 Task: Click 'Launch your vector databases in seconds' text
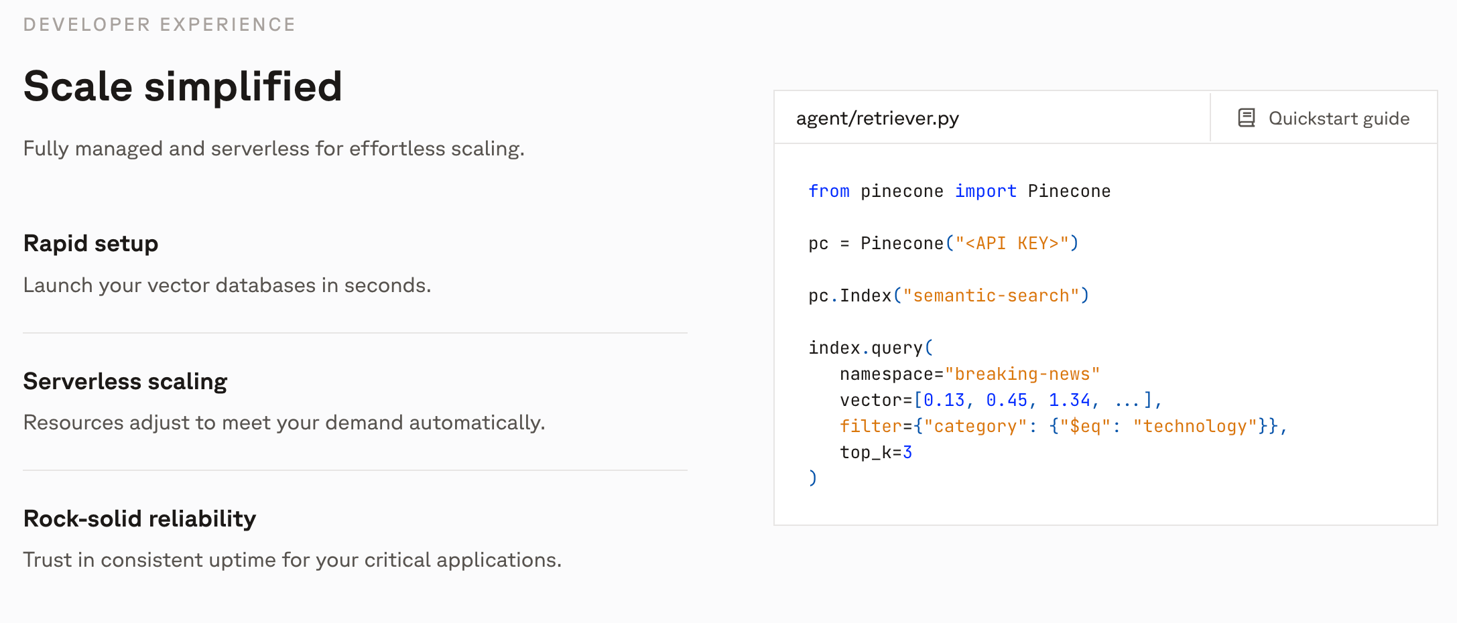click(227, 285)
